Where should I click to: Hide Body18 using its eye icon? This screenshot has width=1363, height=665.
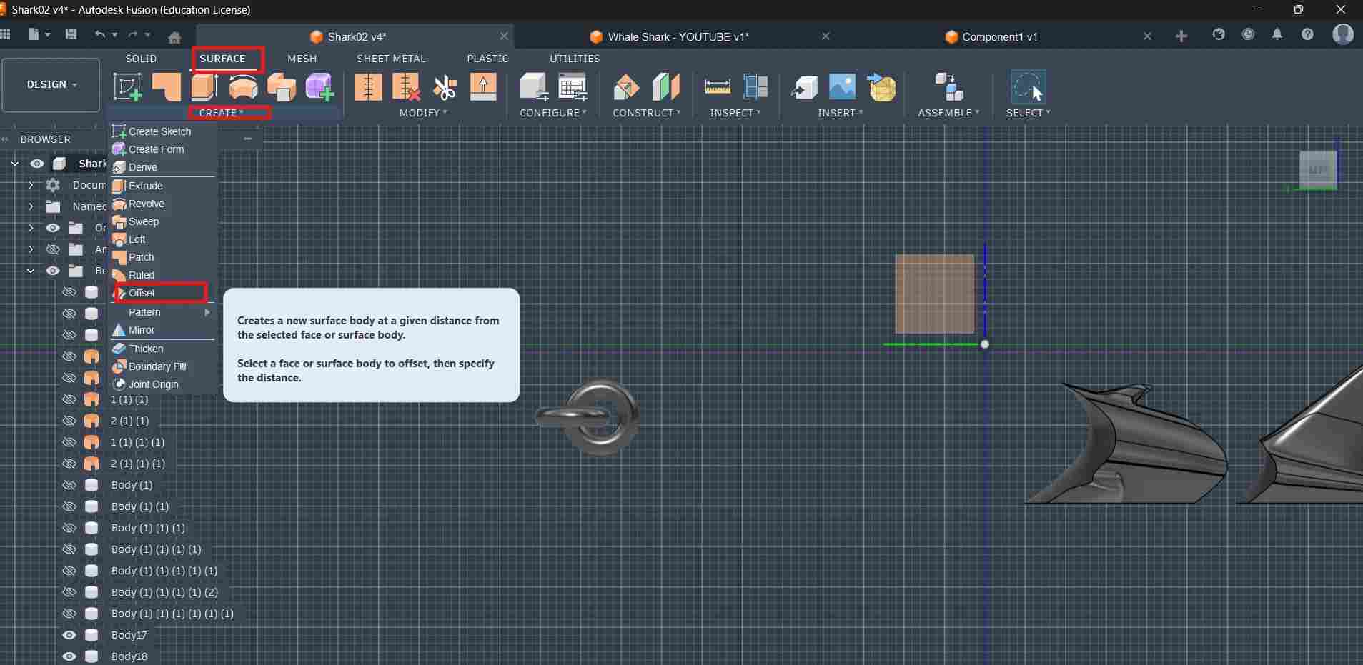point(69,656)
